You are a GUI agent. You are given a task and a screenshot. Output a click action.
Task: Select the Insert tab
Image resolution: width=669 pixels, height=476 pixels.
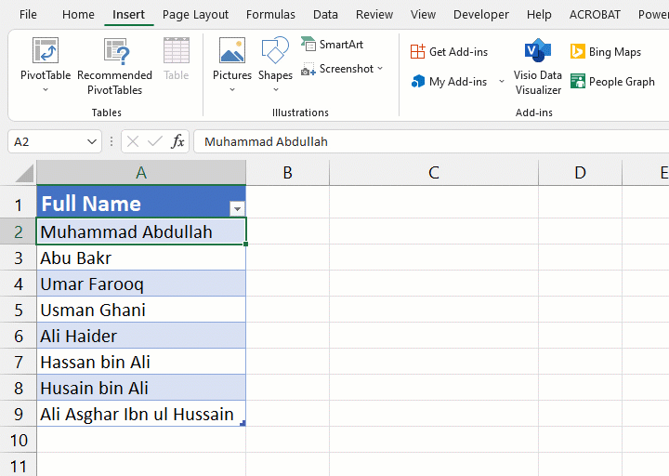pos(128,15)
